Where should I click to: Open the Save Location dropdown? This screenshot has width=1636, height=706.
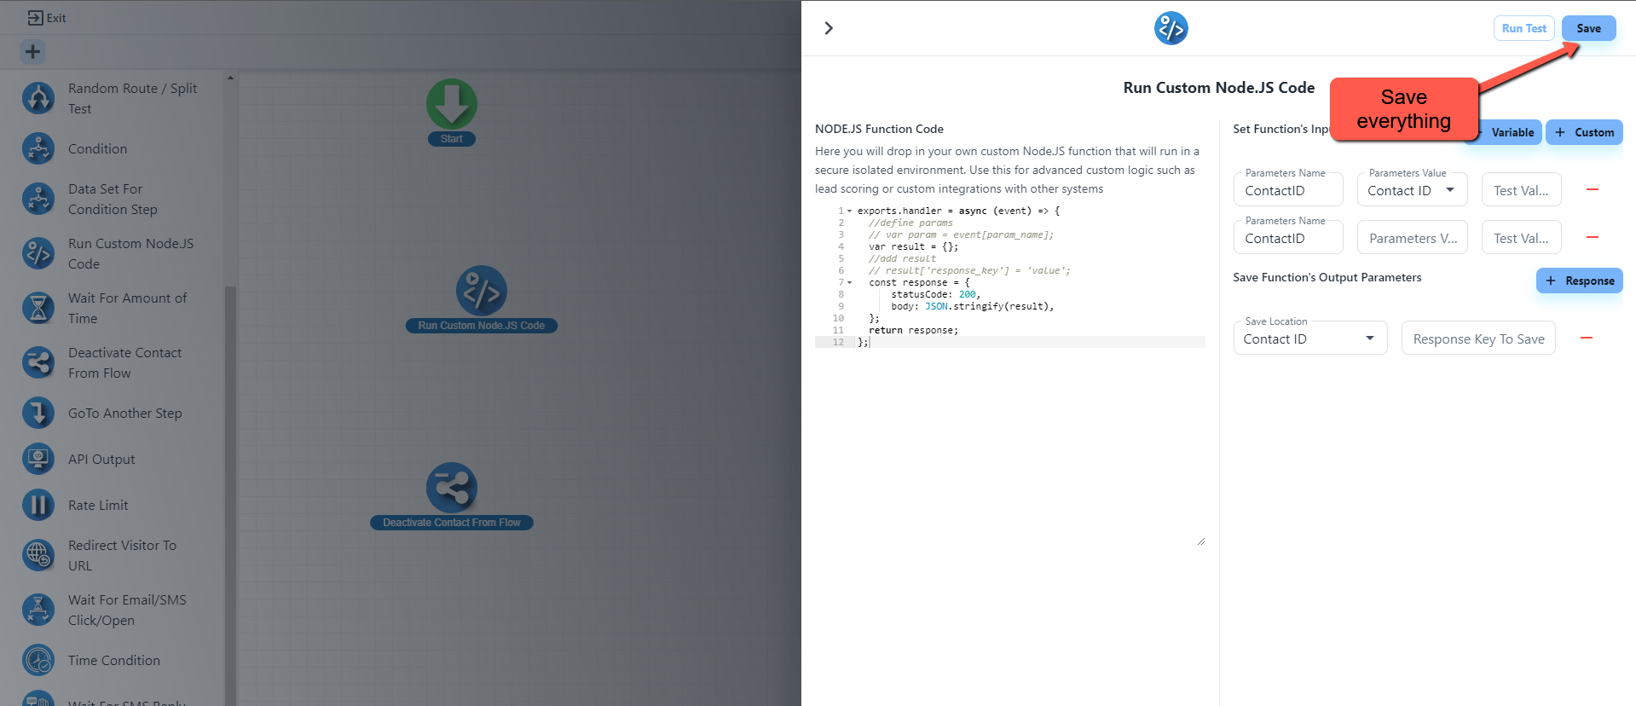click(1309, 339)
